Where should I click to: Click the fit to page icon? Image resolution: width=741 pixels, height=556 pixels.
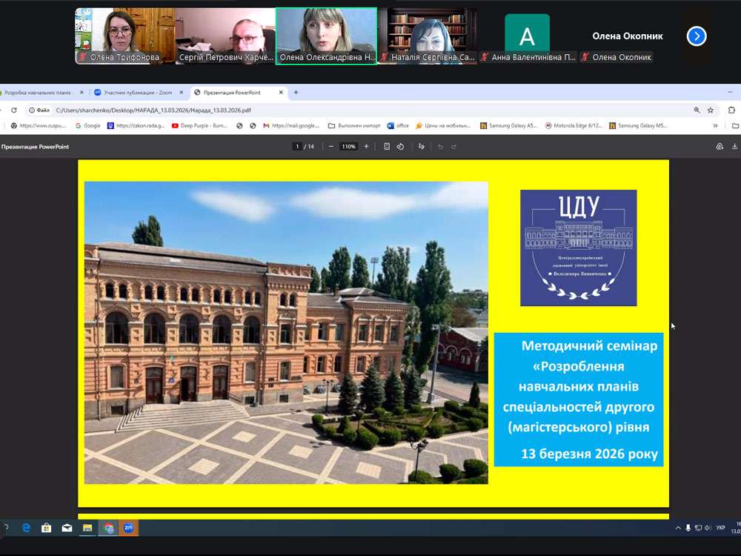click(387, 147)
